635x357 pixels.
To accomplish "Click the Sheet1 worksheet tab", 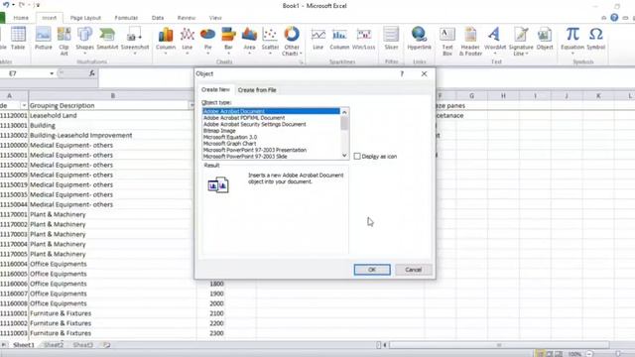I will point(24,345).
